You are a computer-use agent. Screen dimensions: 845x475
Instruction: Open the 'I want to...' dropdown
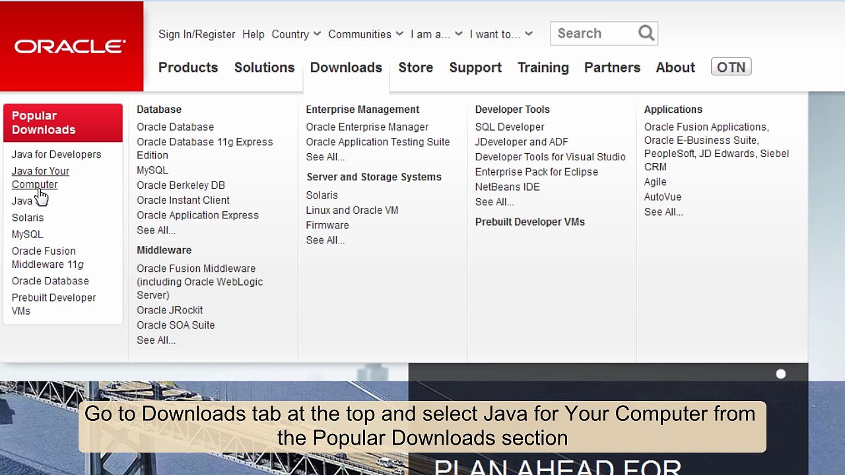pos(501,34)
